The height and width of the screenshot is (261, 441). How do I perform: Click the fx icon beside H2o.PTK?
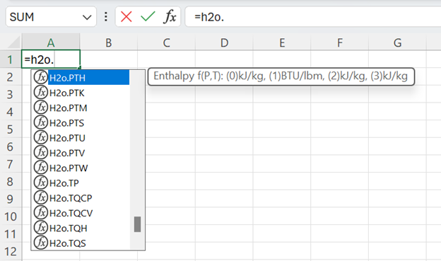click(41, 92)
